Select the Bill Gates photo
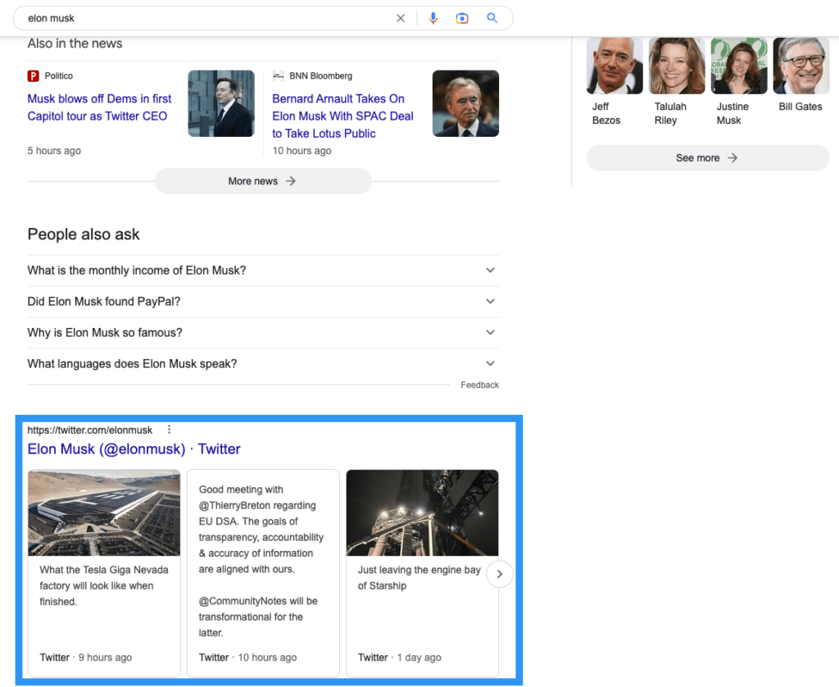This screenshot has height=687, width=839. pos(801,66)
